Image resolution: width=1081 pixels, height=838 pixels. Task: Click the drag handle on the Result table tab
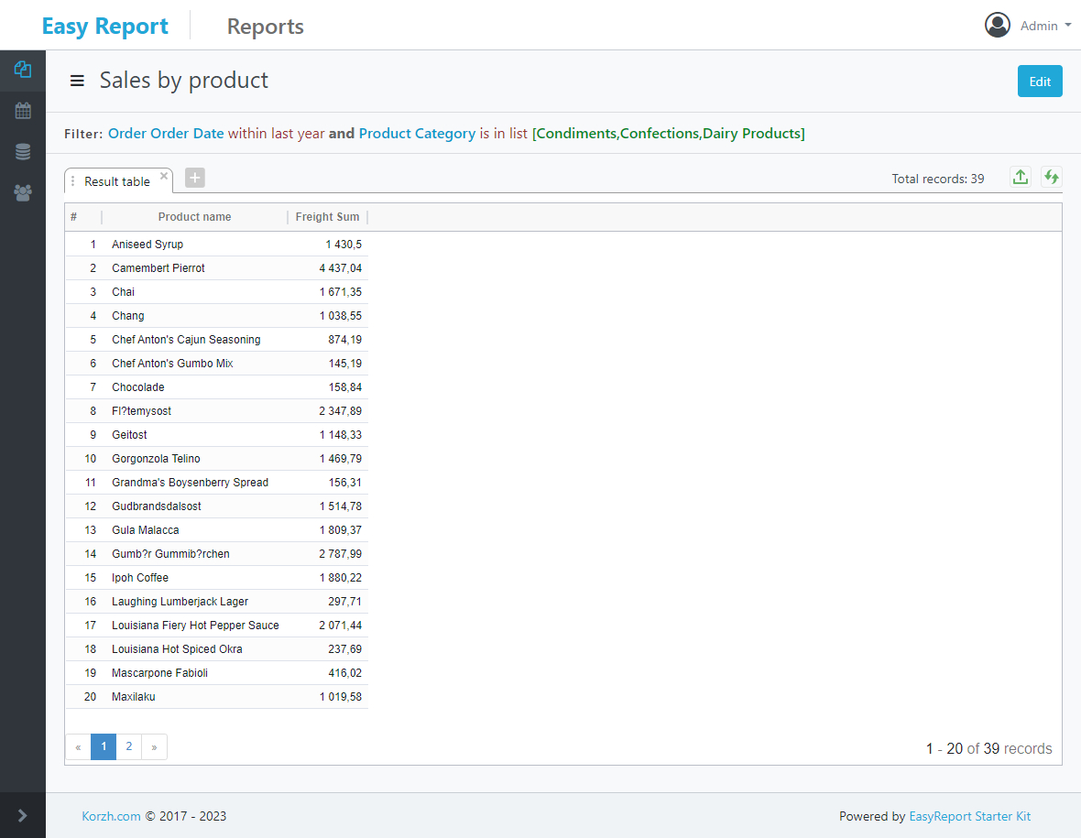pos(72,180)
